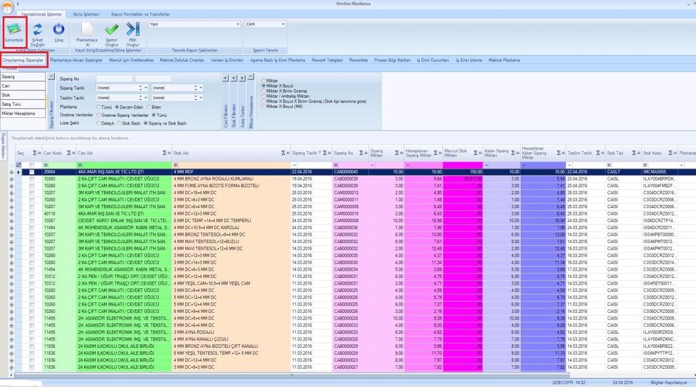
Task: Click filter icon in Cari Kodu filter row
Action: (x=45, y=165)
